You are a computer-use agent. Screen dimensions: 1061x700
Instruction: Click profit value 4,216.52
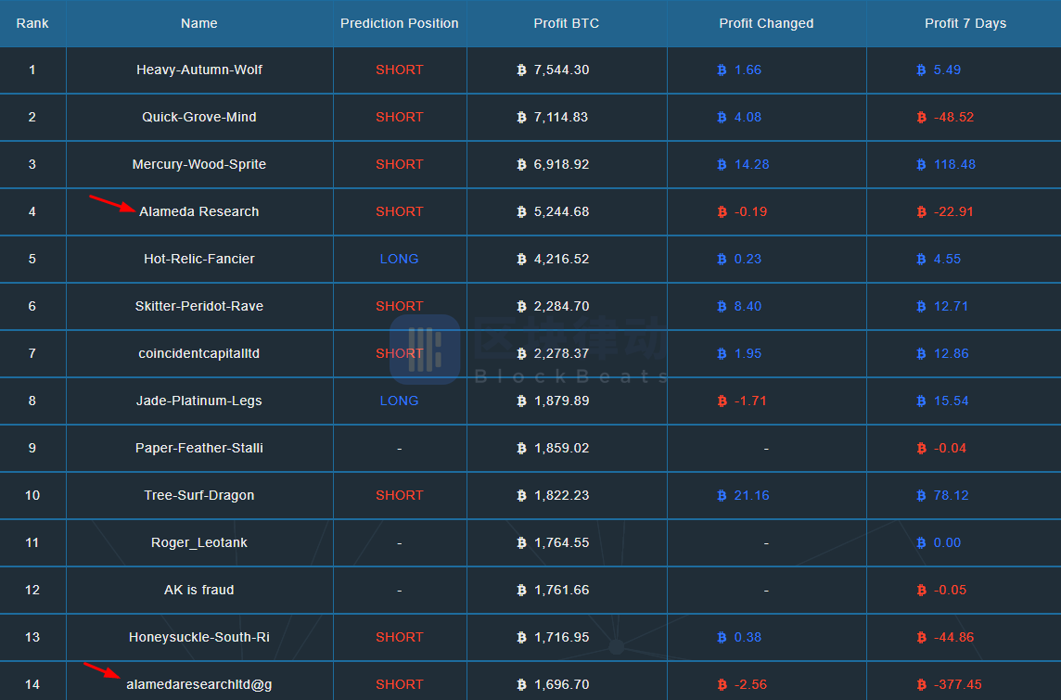[x=561, y=259]
